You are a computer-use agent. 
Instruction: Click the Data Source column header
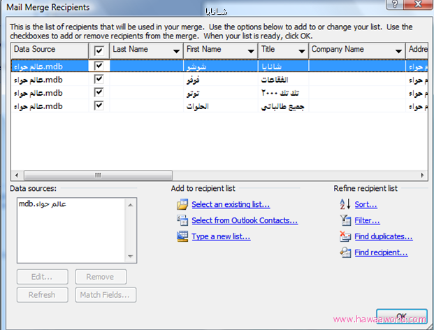(49, 50)
